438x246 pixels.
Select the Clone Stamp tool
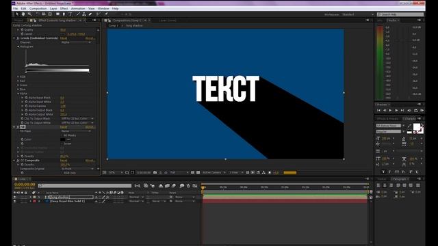click(83, 14)
